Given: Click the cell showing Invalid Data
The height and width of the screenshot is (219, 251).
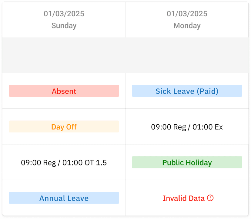Looking at the screenshot, I should 187,198.
